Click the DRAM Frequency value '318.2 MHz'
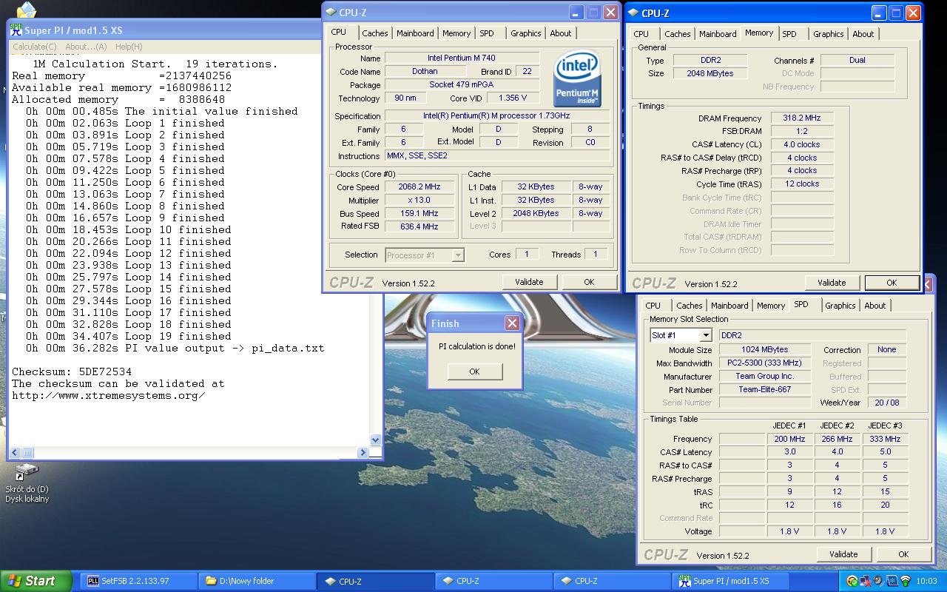Image resolution: width=947 pixels, height=592 pixels. [x=802, y=118]
